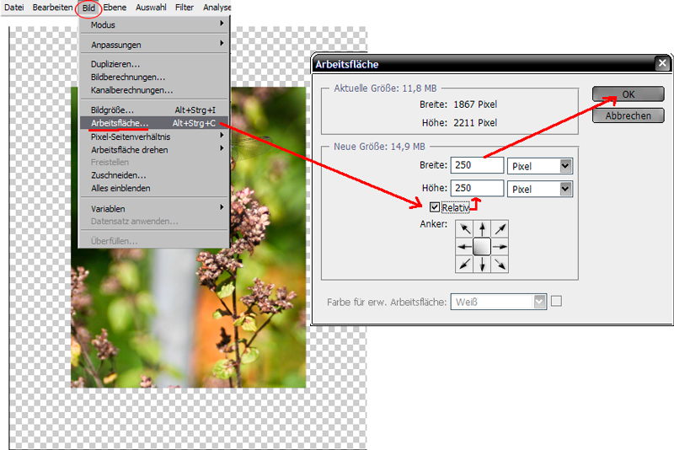This screenshot has width=674, height=450.
Task: Set anchor to the bottom-left arrow
Action: point(463,265)
